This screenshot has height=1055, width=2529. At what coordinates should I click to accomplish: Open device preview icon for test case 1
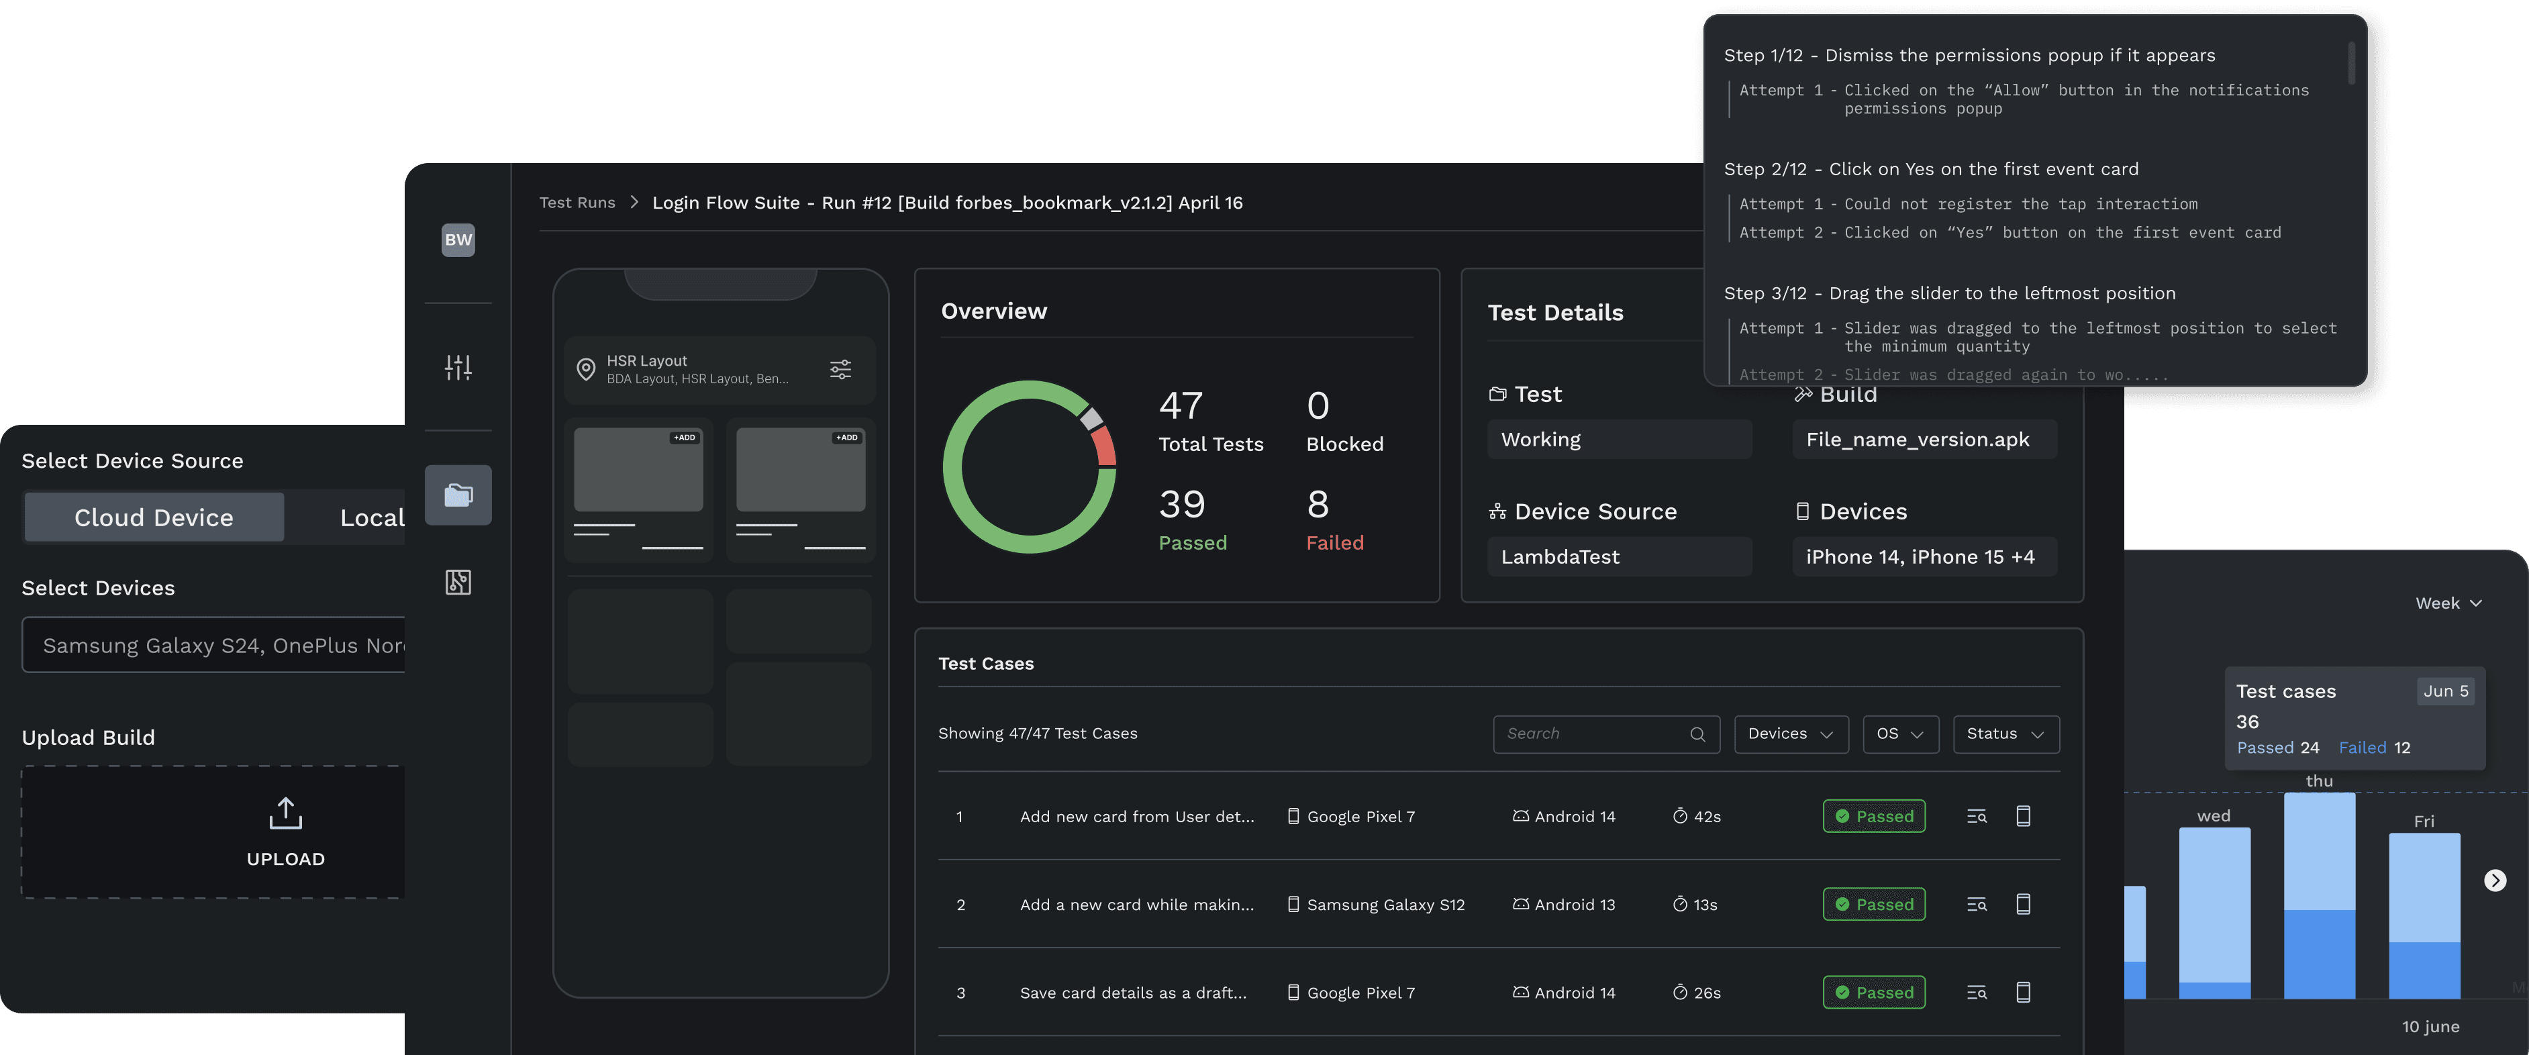point(2024,817)
